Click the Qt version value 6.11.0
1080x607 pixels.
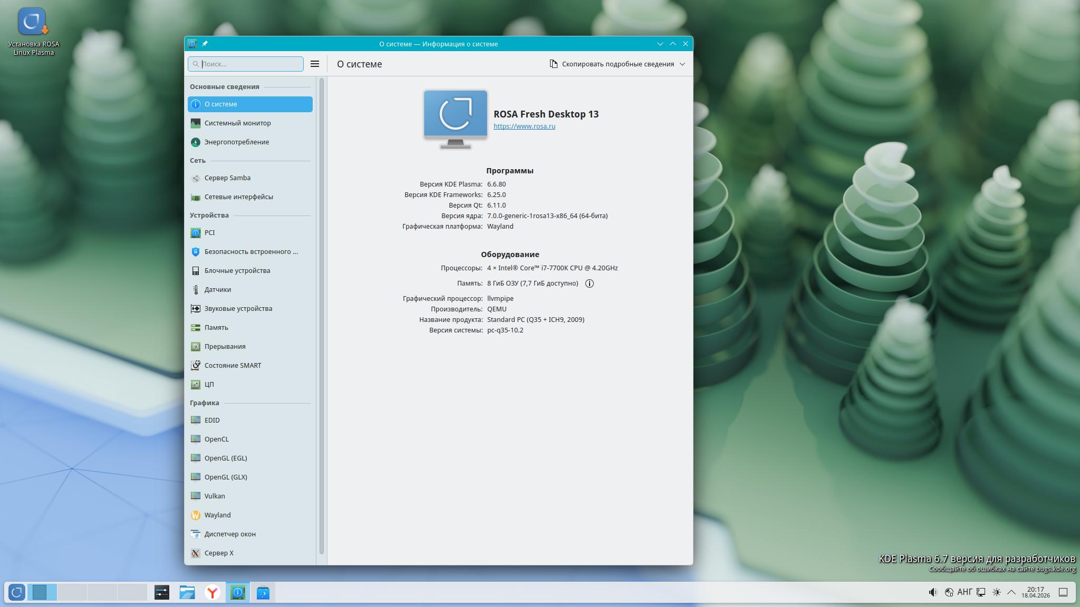tap(496, 205)
